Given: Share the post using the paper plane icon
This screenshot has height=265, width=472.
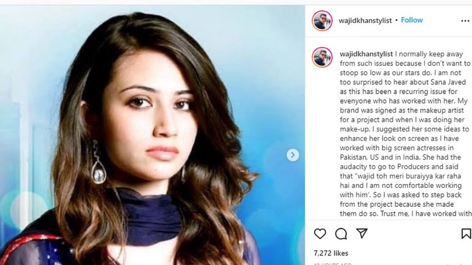Looking at the screenshot, I should click(x=361, y=233).
